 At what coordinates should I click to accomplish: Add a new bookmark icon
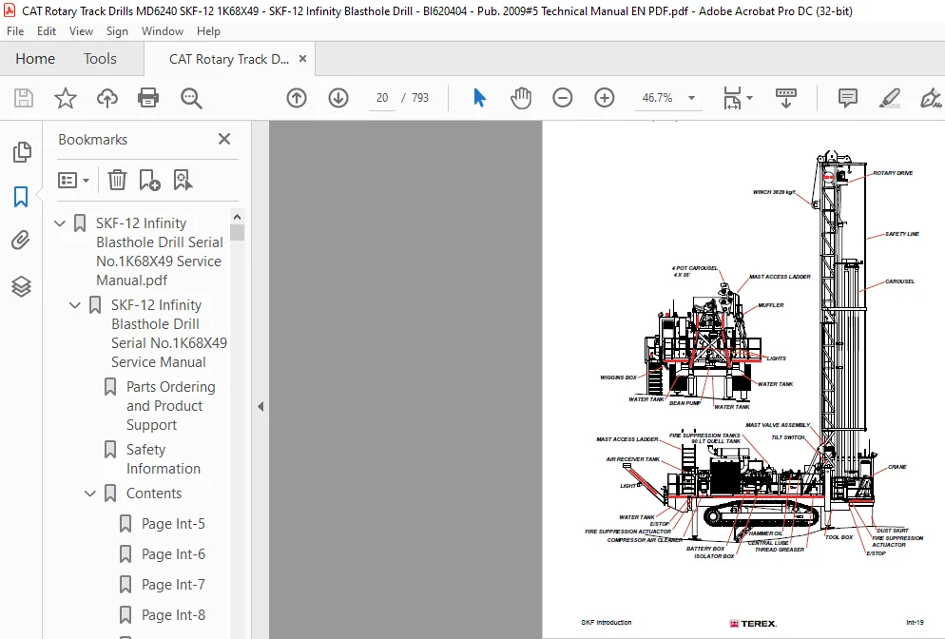(x=149, y=180)
